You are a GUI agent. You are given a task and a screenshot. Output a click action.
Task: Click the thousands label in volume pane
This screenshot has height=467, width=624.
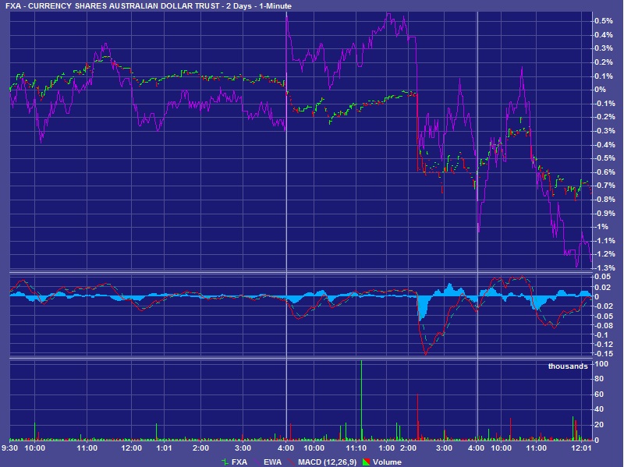(568, 366)
